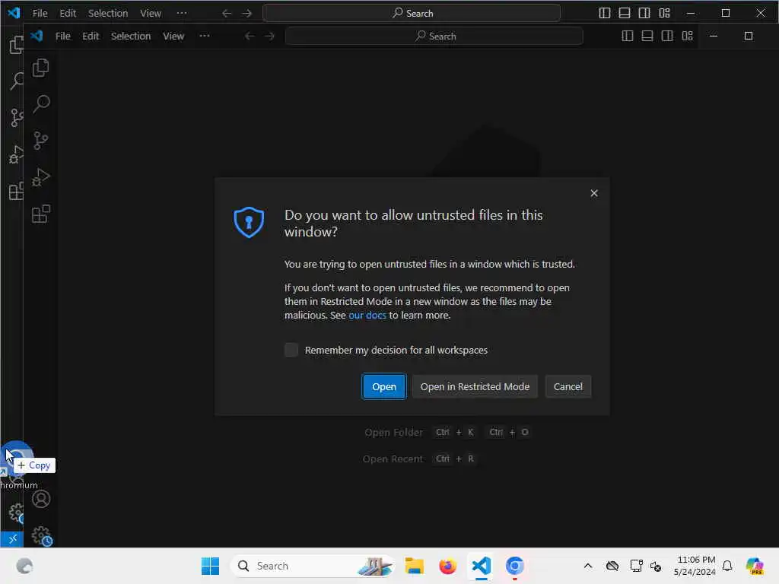Open Manage gear in front VS Code window
This screenshot has width=779, height=584.
pos(42,536)
